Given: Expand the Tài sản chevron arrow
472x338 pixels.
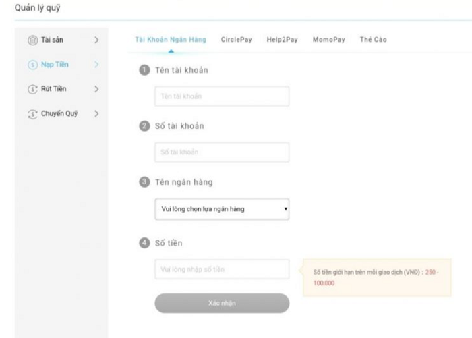Looking at the screenshot, I should pyautogui.click(x=96, y=40).
